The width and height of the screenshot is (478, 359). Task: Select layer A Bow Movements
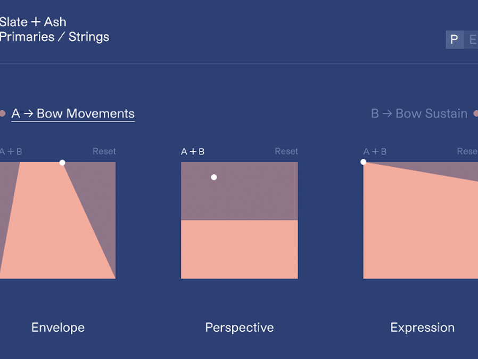[73, 113]
